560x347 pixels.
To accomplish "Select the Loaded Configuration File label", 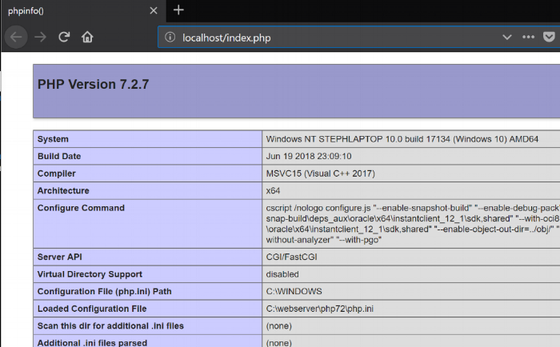I will (92, 309).
